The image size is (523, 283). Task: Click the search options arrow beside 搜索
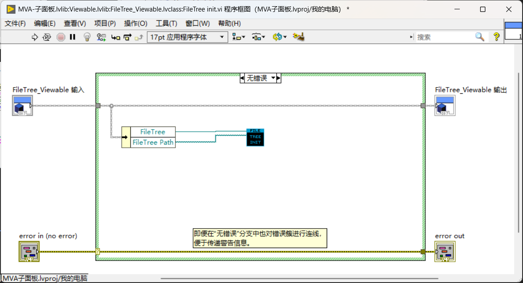pos(411,37)
